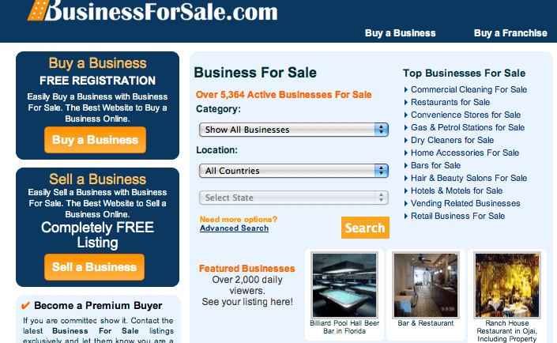557x343 pixels.
Task: Open the Buy a Business nav menu
Action: (x=401, y=33)
